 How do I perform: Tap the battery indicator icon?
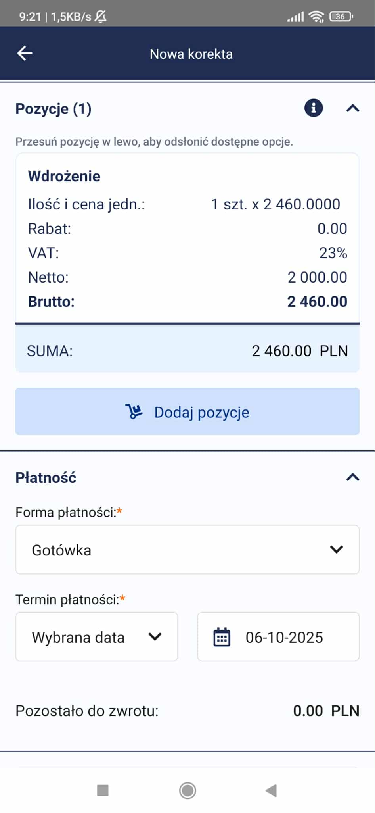coord(341,16)
